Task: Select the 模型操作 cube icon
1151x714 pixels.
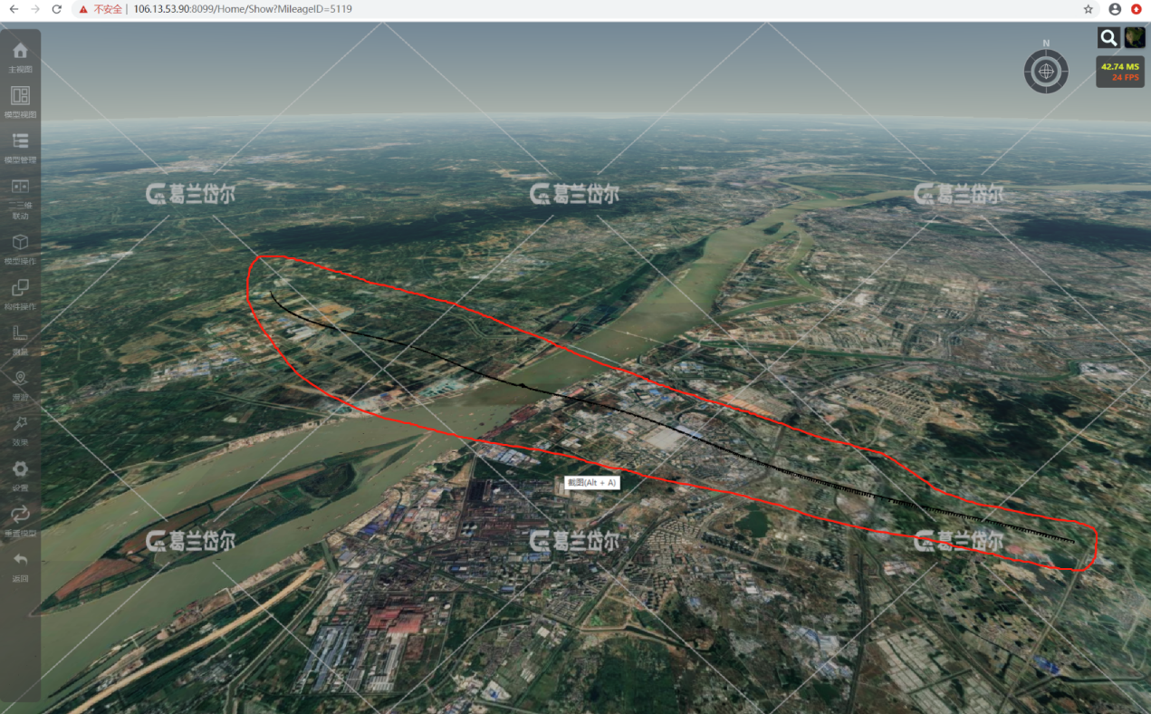Action: pyautogui.click(x=20, y=243)
